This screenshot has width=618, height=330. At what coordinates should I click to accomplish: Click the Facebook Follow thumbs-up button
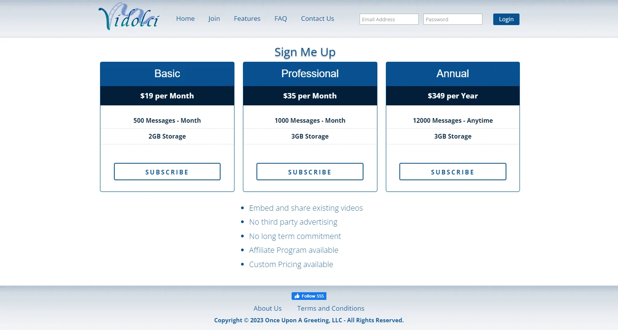(309, 296)
